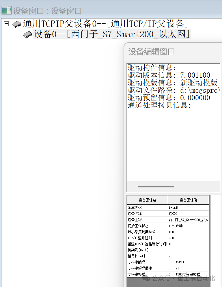Click the 驱动版本信息 7.001100 line
Viewport: 222px width, 287px height.
pyautogui.click(x=169, y=75)
